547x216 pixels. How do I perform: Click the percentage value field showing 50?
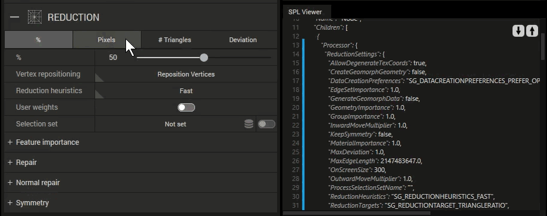[x=113, y=58]
